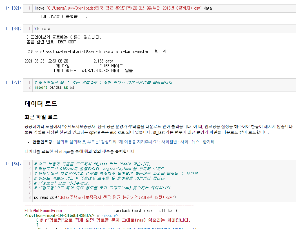Click the paragraph beginning '공공데이터 포털에서'
Viewport: 296px width, 229px height.
pyautogui.click(x=159, y=129)
